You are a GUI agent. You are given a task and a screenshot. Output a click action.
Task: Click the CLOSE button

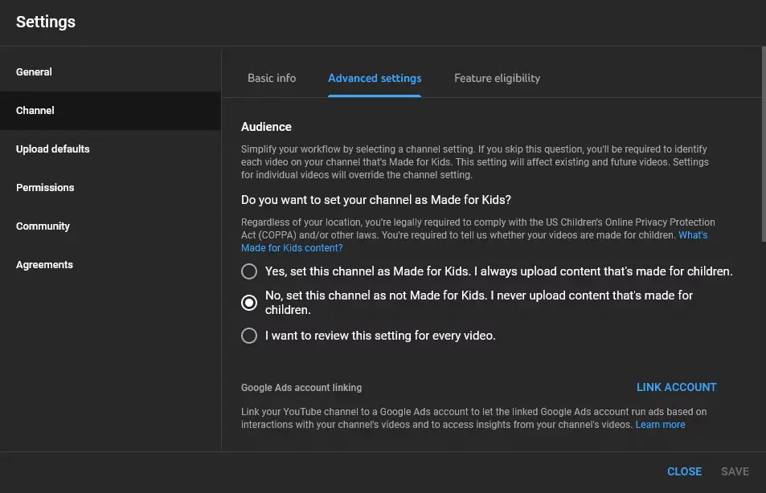[x=684, y=471]
